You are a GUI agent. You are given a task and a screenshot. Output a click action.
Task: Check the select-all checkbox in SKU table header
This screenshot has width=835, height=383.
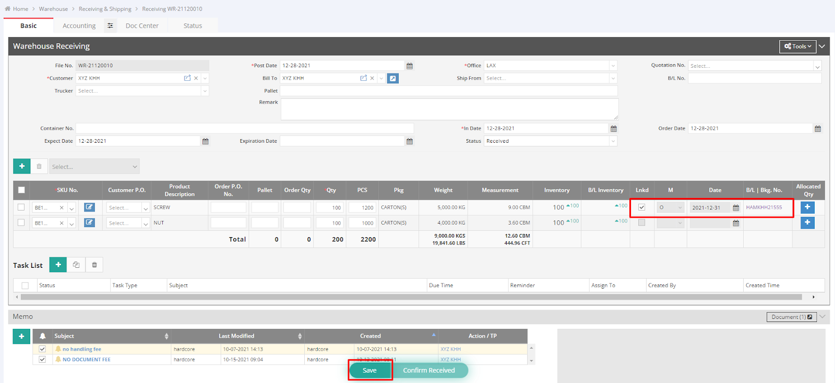(21, 190)
